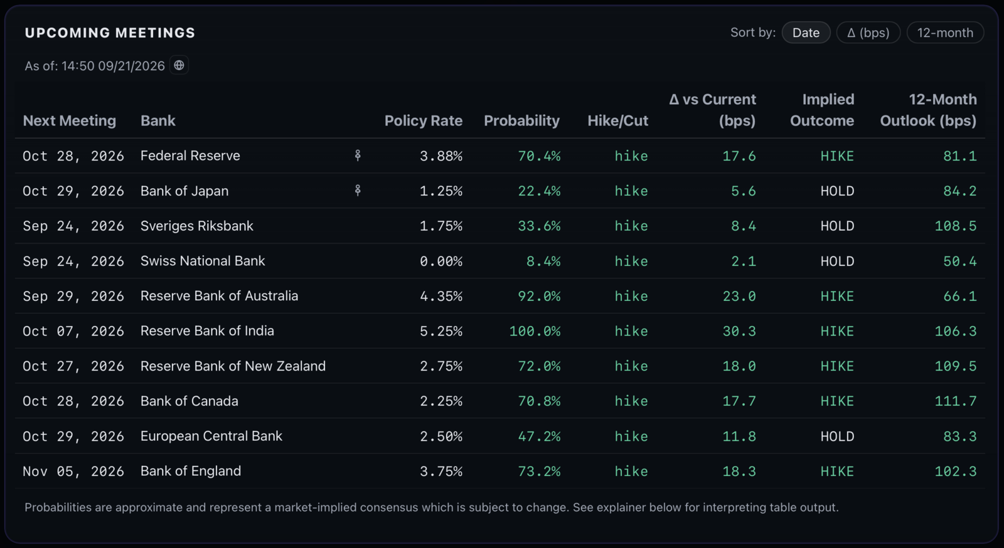Screen dimensions: 1004x548
Task: Select the Sveriges Riksbank row name
Action: click(197, 226)
